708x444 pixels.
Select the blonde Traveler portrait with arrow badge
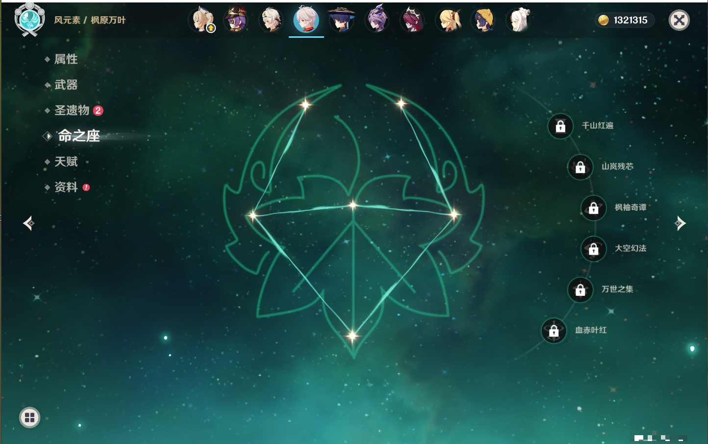pyautogui.click(x=202, y=20)
